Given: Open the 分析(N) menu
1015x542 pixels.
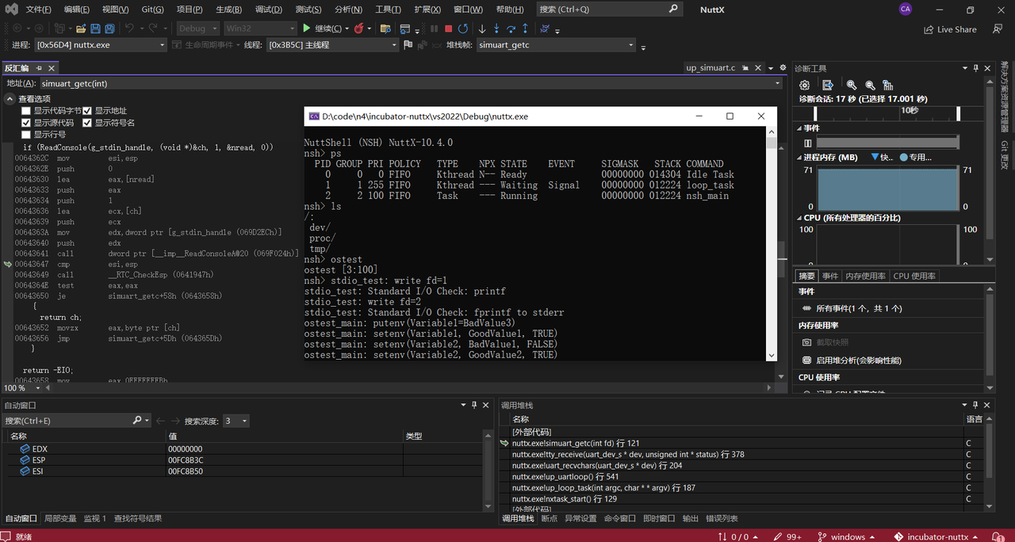Looking at the screenshot, I should click(348, 10).
